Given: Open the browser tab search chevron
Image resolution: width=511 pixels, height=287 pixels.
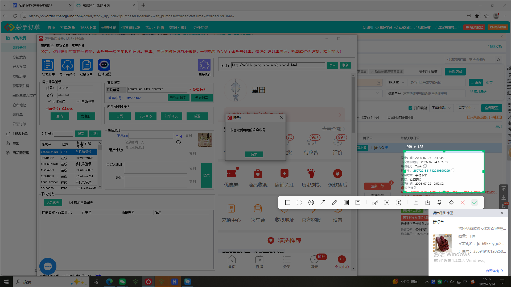Looking at the screenshot, I should tap(5, 5).
